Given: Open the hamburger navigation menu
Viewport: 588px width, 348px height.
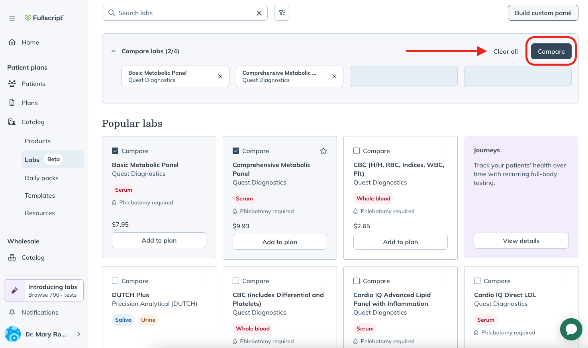Looking at the screenshot, I should pos(12,18).
